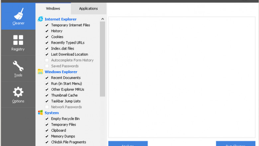259x146 pixels.
Task: Open the Cleaner section with broom icon
Action: pyautogui.click(x=18, y=17)
